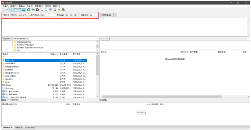Toggle the local directory tree view

point(15,10)
